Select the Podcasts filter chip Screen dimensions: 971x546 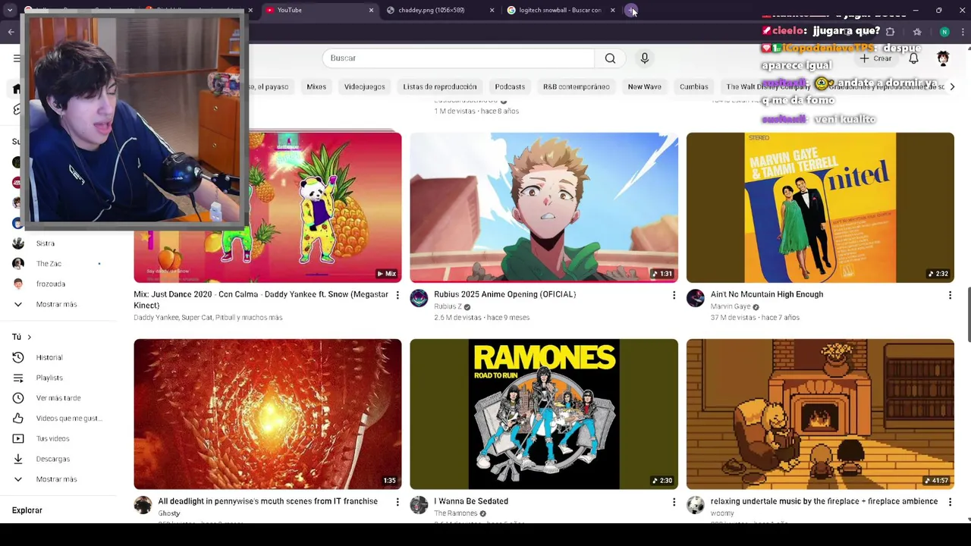tap(510, 86)
